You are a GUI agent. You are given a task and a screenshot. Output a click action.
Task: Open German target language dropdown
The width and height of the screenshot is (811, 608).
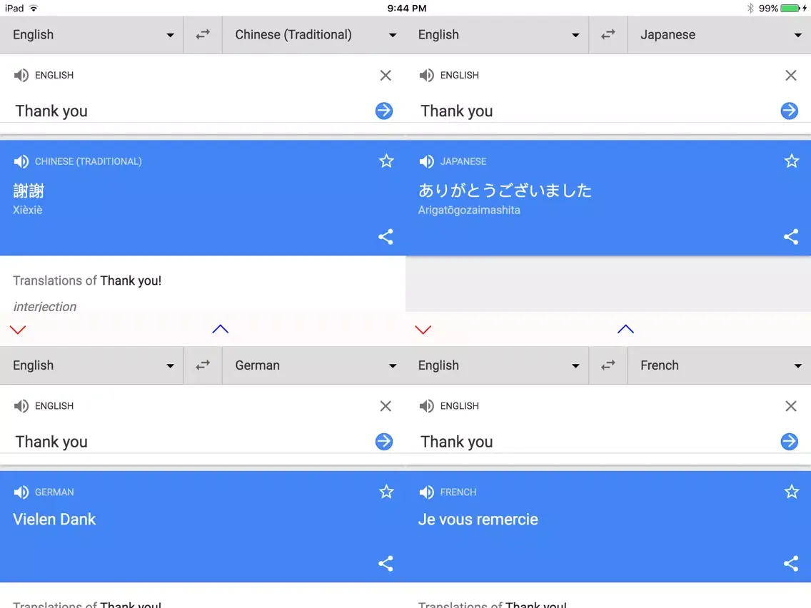314,365
